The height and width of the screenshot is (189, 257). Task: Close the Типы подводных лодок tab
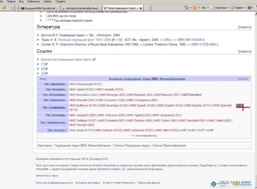pos(141,8)
